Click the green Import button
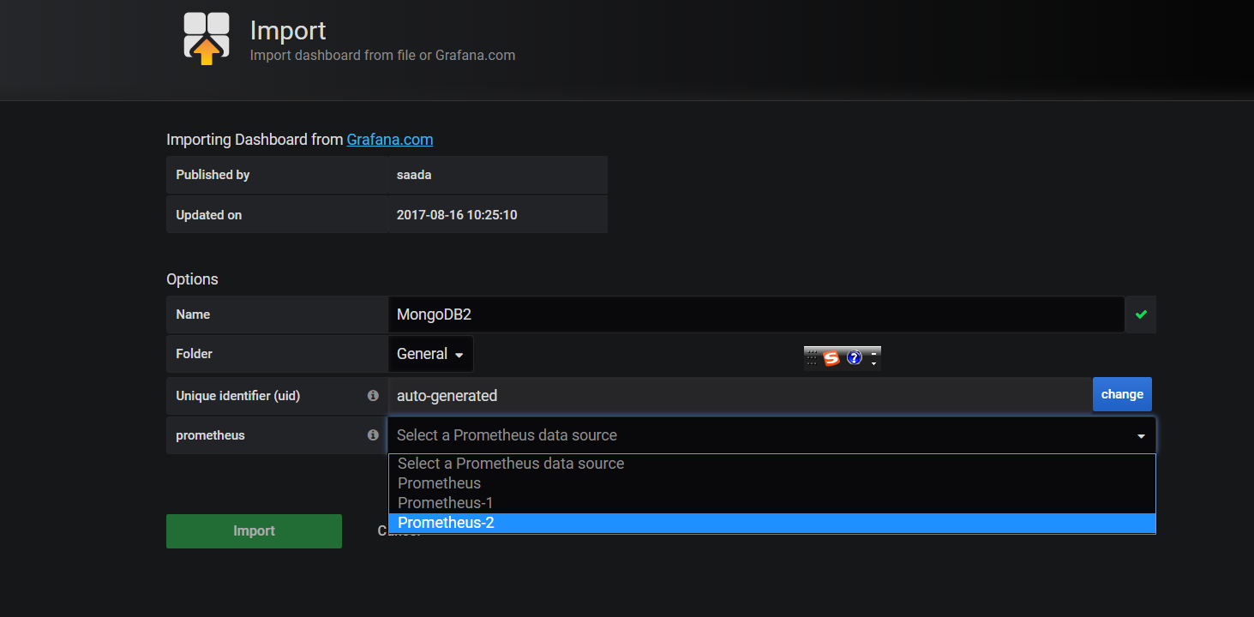This screenshot has width=1254, height=617. pos(254,530)
